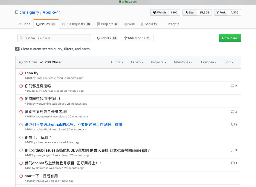
Task: Click closed-issue icon for issue #466
Action: tap(21, 99)
